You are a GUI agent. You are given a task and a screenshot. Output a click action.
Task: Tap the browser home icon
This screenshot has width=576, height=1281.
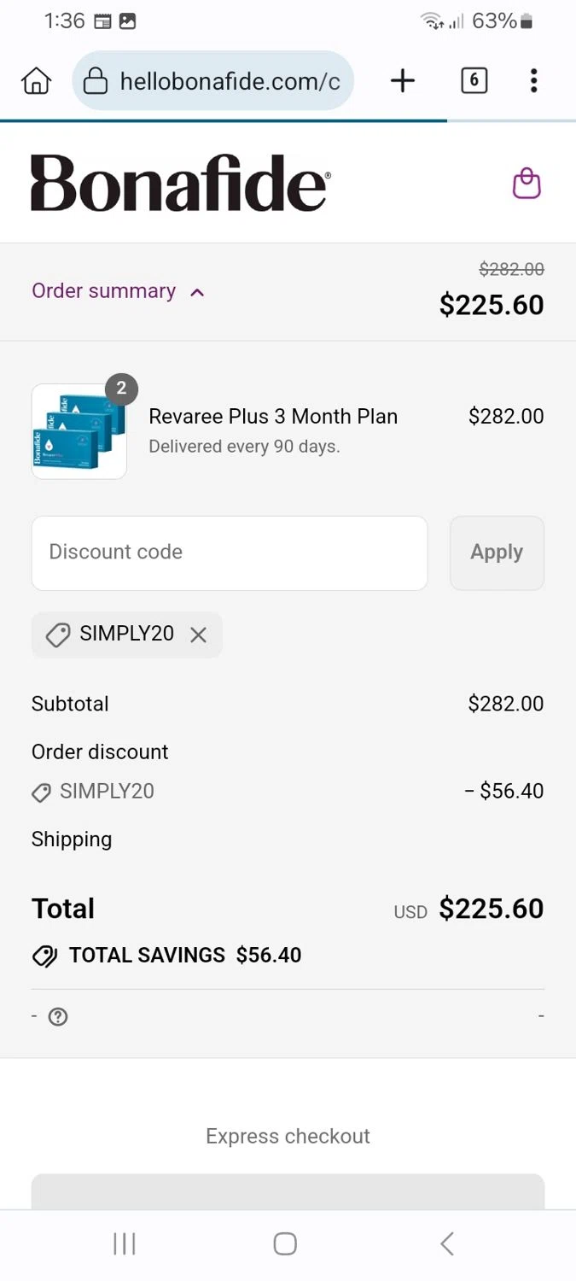tap(36, 81)
